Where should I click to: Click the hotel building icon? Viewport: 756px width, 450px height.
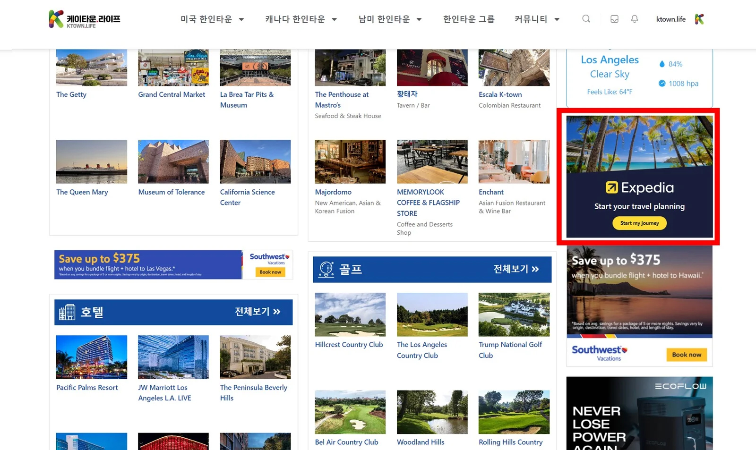tap(67, 312)
